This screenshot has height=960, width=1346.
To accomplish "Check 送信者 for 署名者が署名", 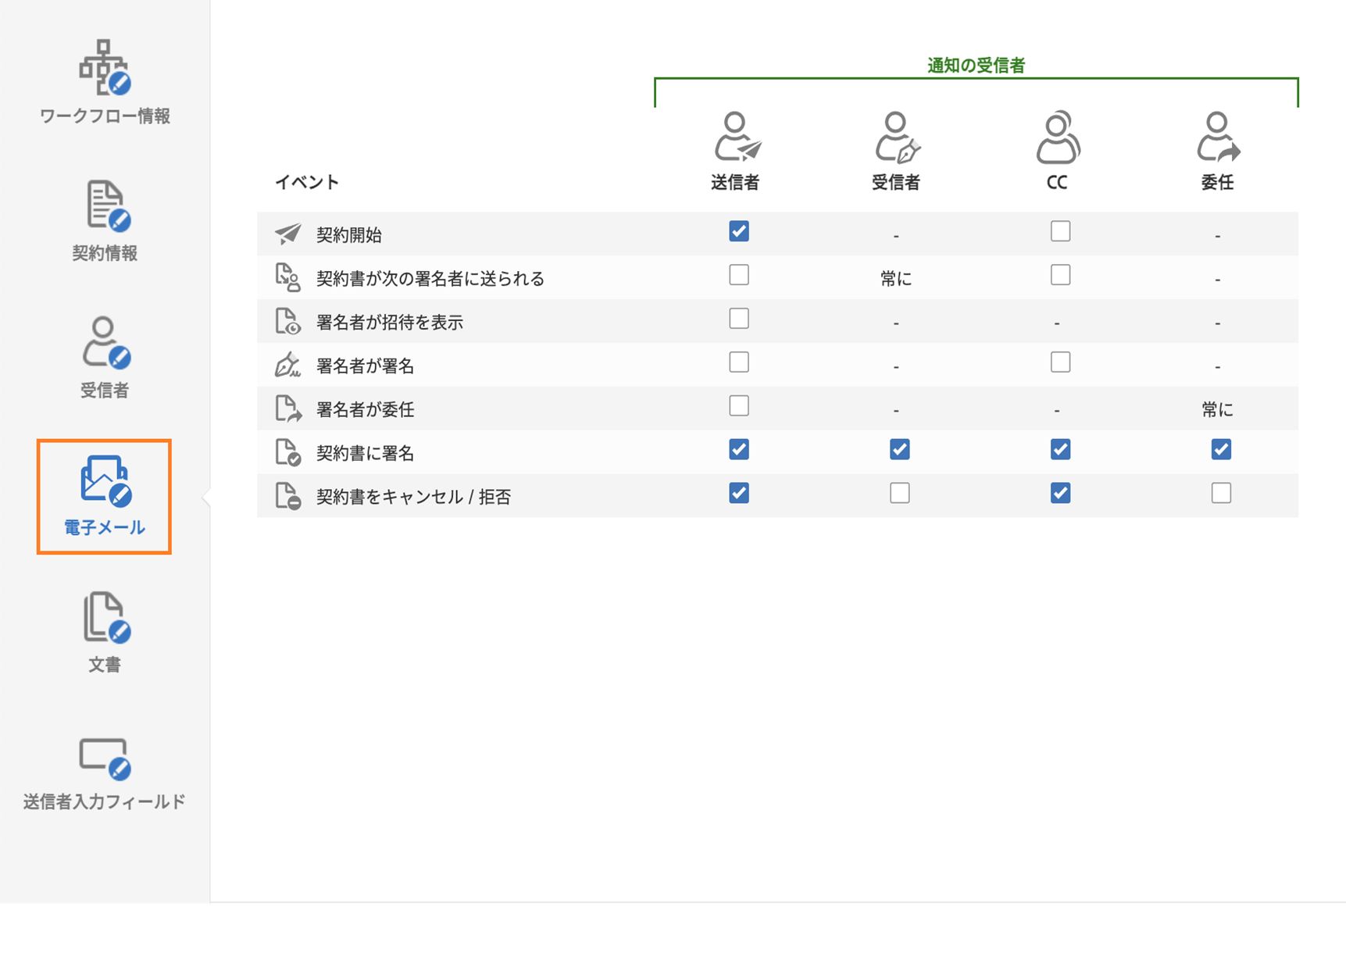I will point(739,362).
